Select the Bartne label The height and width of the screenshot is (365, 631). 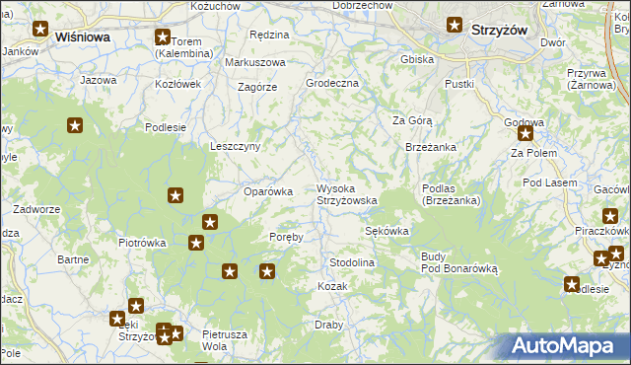73,259
